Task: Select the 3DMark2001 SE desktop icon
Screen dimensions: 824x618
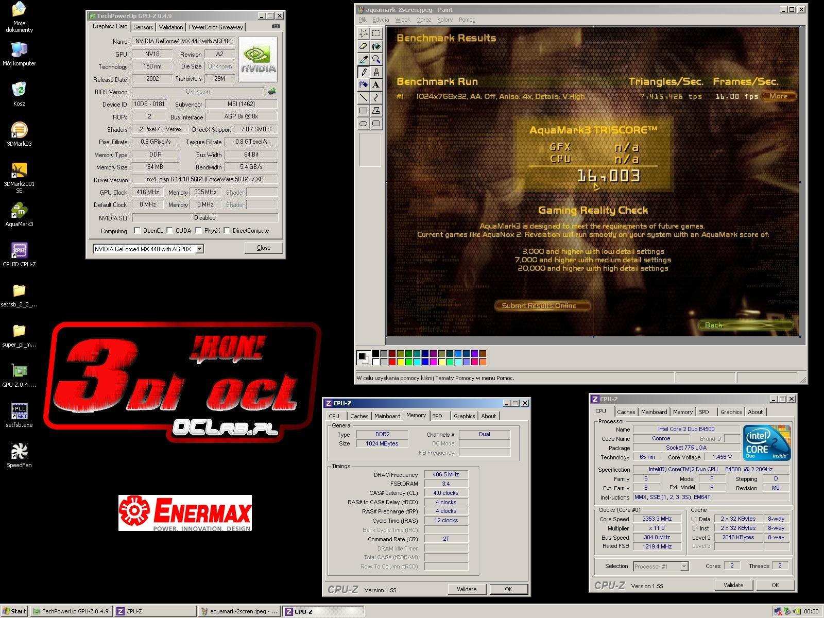Action: [x=19, y=178]
